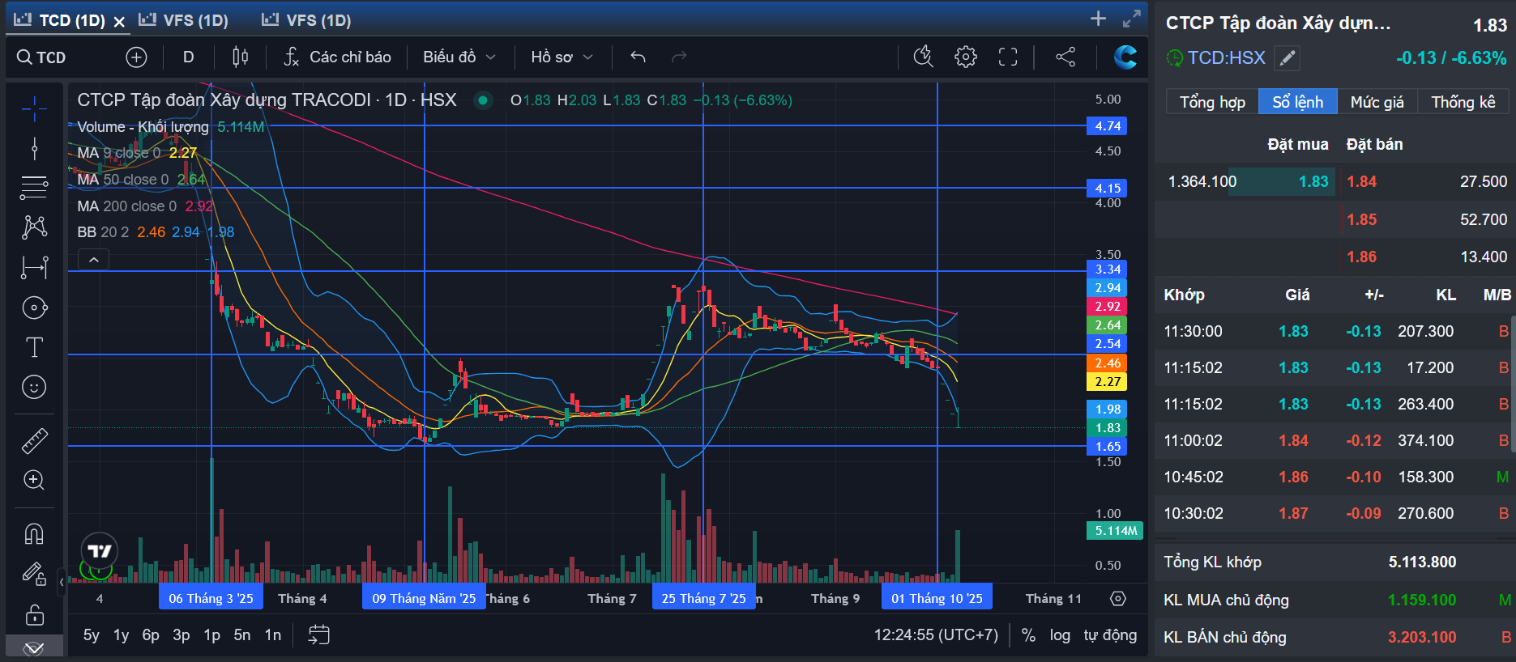Toggle tự động auto scale

[1110, 635]
